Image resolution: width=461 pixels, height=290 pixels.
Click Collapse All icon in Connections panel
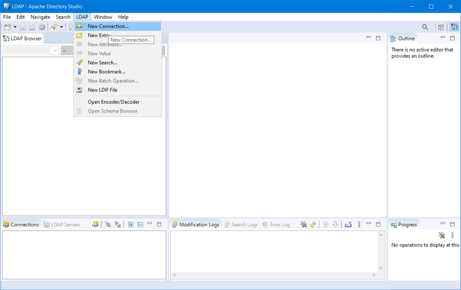140,224
